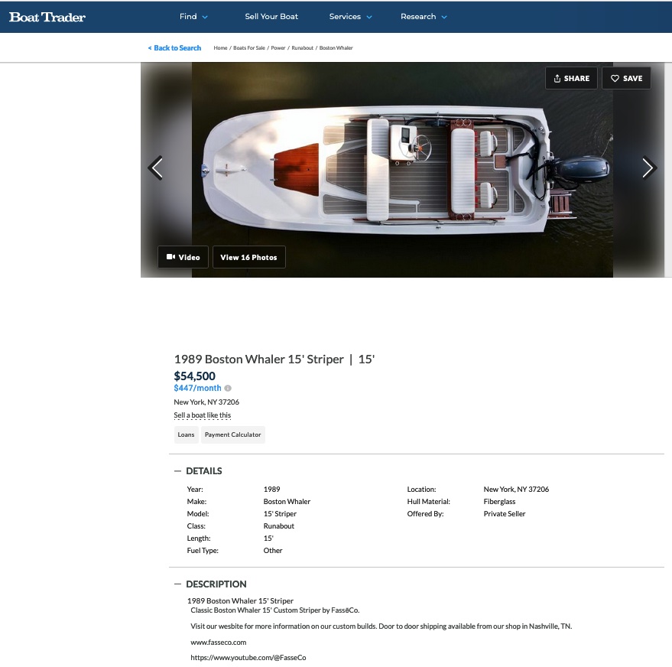Open monthly payment info icon
Viewport: 672px width, 667px height.
(x=228, y=389)
